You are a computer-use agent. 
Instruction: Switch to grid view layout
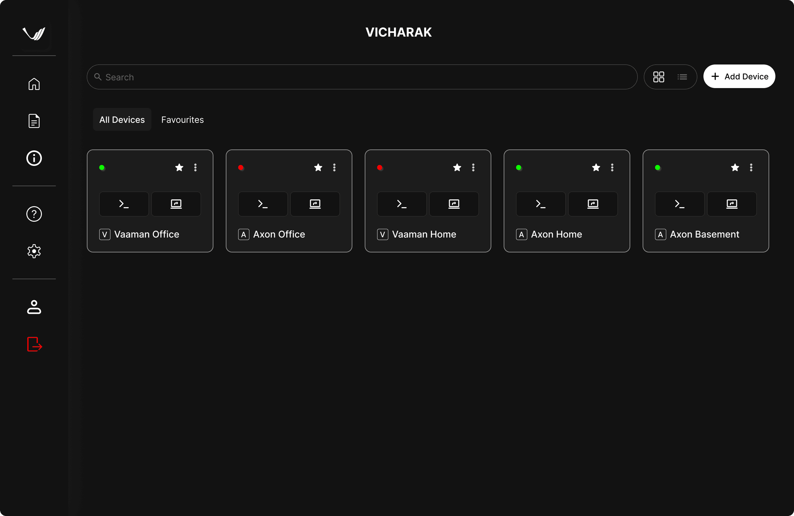pos(658,77)
